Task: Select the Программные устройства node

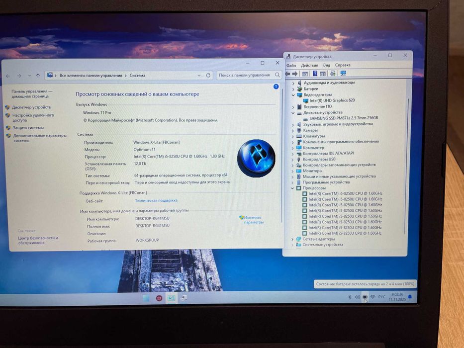Action: coord(326,182)
